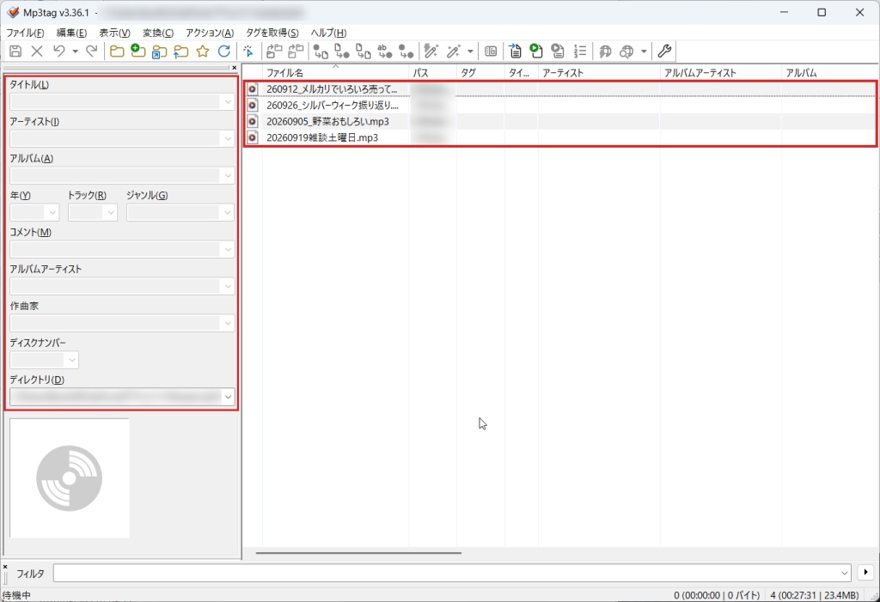
Task: Open the auto-numbering wizard icon
Action: point(580,52)
